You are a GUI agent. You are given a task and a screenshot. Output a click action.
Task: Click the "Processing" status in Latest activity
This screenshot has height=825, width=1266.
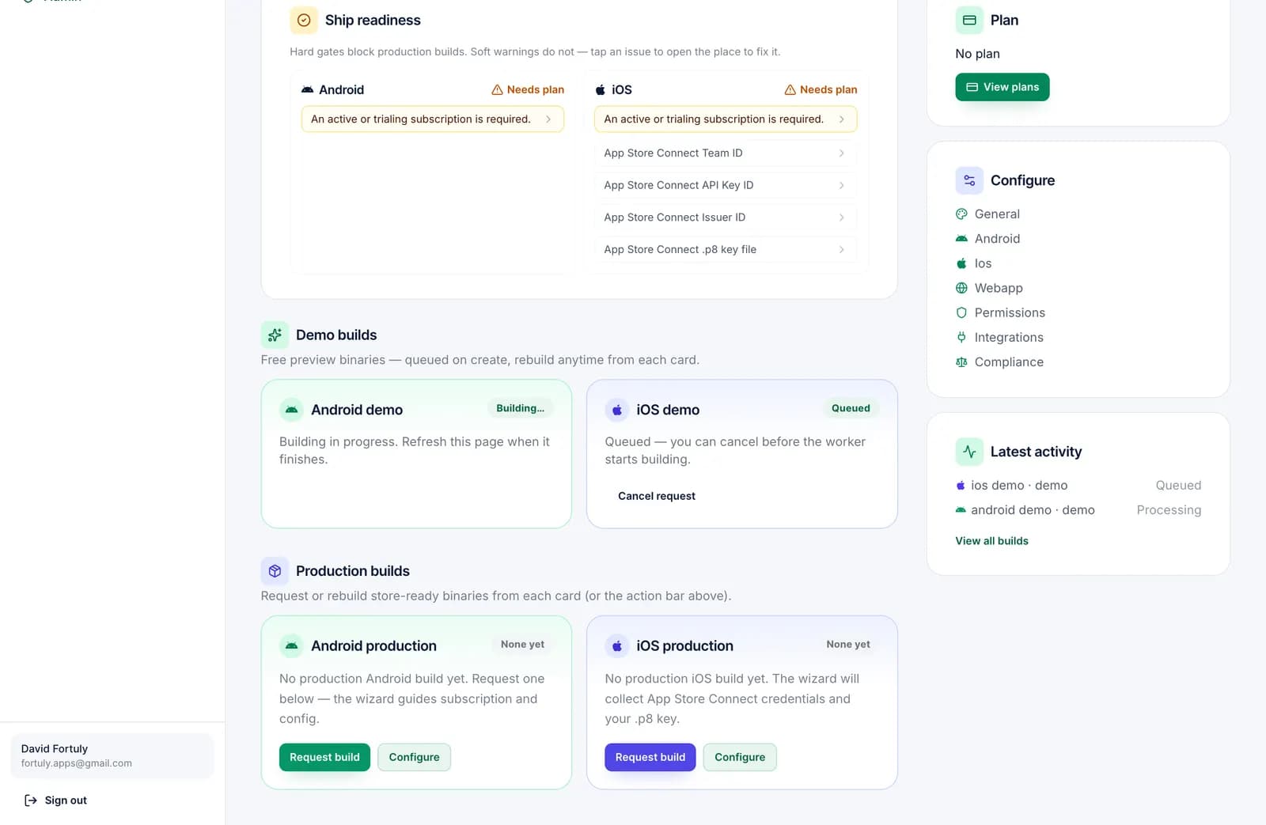tap(1169, 510)
